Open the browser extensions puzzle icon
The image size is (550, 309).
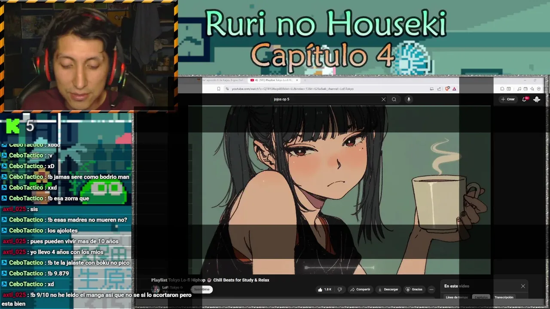(502, 89)
